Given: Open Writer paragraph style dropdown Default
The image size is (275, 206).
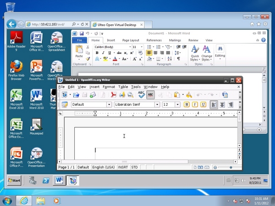Looking at the screenshot, I should point(109,104).
